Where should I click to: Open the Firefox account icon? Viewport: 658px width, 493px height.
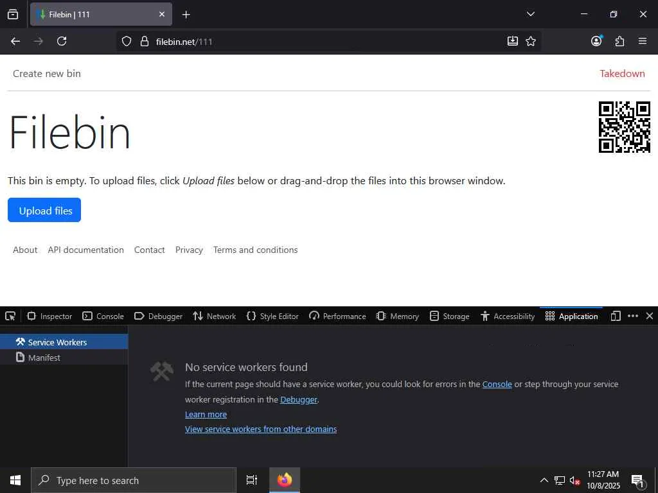click(x=596, y=41)
